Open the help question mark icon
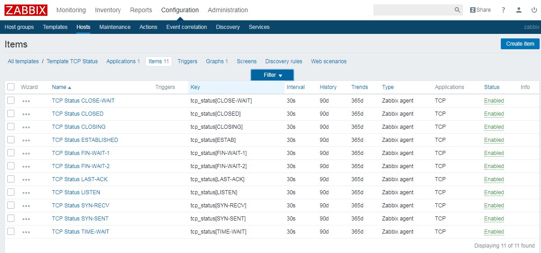The image size is (541, 253). (x=504, y=10)
